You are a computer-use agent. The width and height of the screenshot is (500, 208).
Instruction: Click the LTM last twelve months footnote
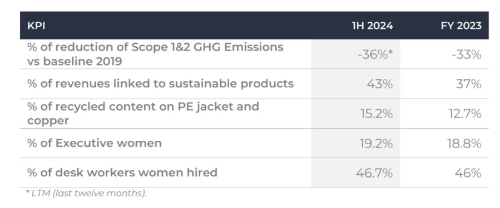click(86, 193)
